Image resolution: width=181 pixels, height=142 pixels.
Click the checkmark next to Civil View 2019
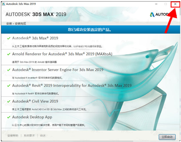pyautogui.click(x=9, y=101)
